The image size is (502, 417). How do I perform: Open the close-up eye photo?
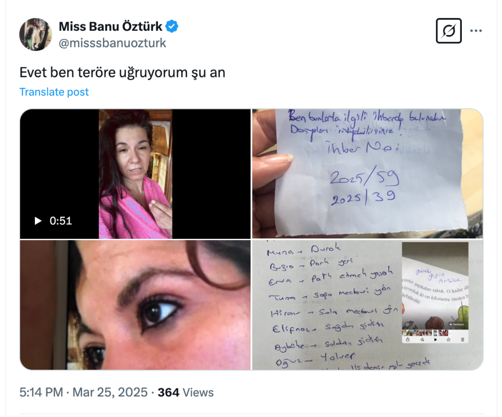click(x=135, y=305)
